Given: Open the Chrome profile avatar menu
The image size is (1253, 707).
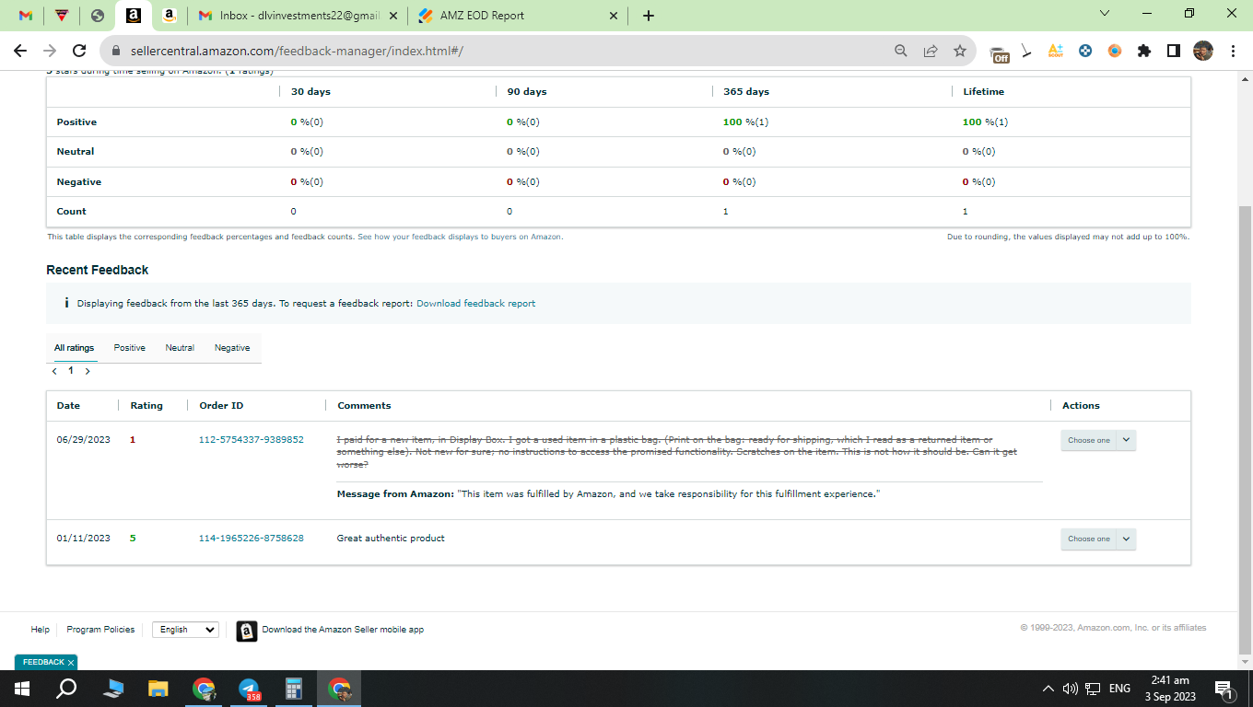Looking at the screenshot, I should click(x=1202, y=51).
